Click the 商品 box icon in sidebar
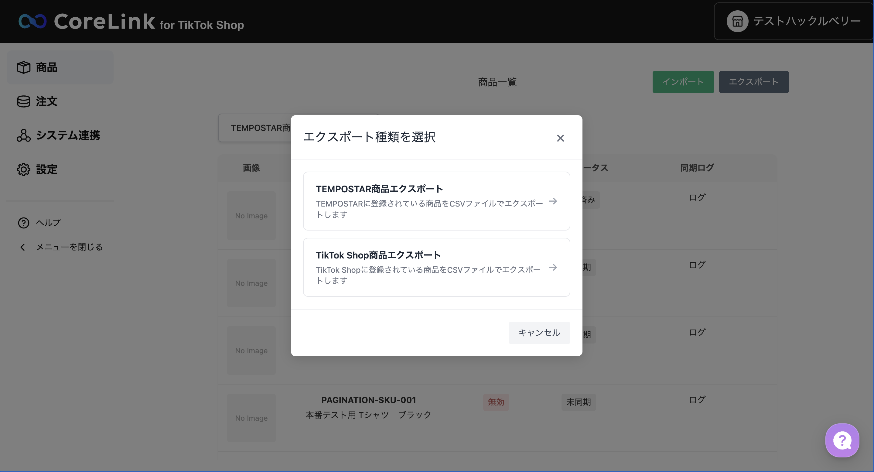Screen dimensions: 874x472 tap(23, 67)
